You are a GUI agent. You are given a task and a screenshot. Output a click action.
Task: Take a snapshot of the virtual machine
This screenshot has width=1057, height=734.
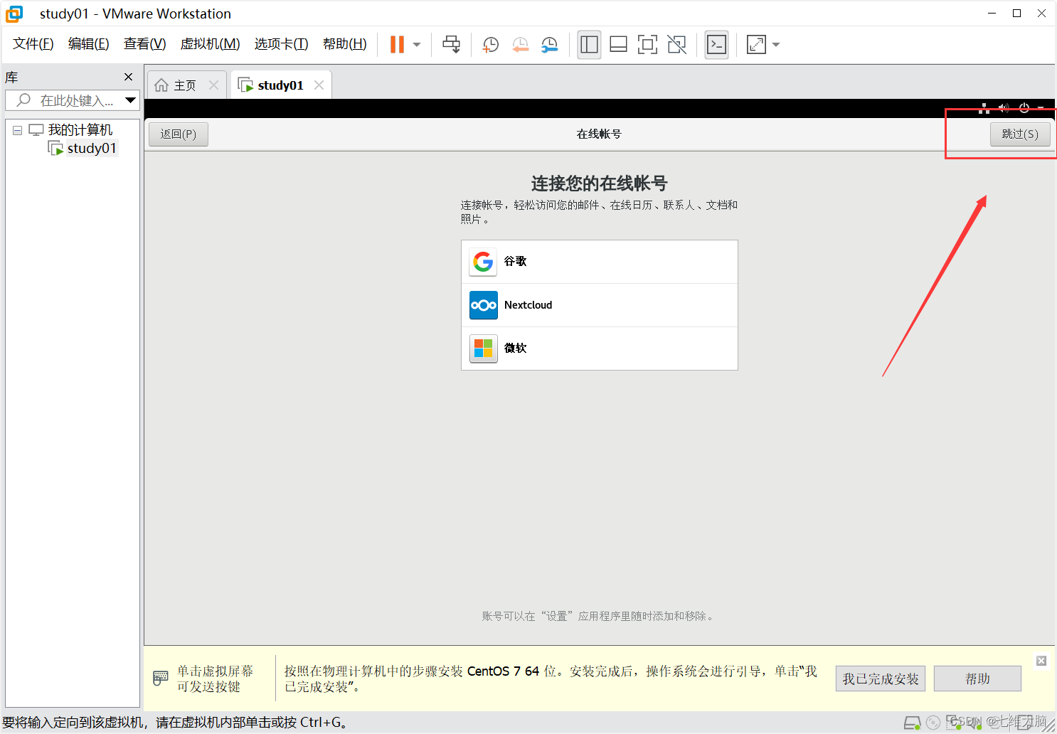click(x=491, y=45)
